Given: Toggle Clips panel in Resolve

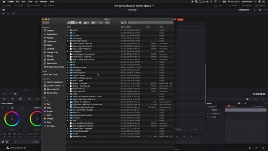Looking at the screenshot, I should [x=218, y=5].
